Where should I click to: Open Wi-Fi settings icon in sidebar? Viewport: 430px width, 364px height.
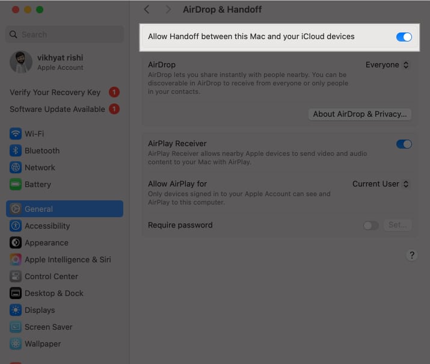[x=16, y=134]
